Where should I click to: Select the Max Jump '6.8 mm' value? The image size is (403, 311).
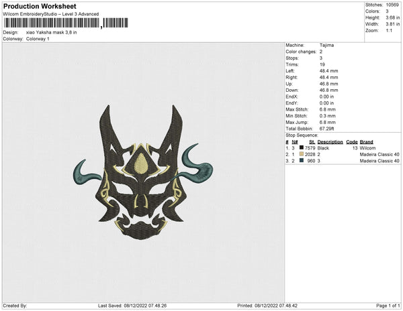tap(328, 122)
